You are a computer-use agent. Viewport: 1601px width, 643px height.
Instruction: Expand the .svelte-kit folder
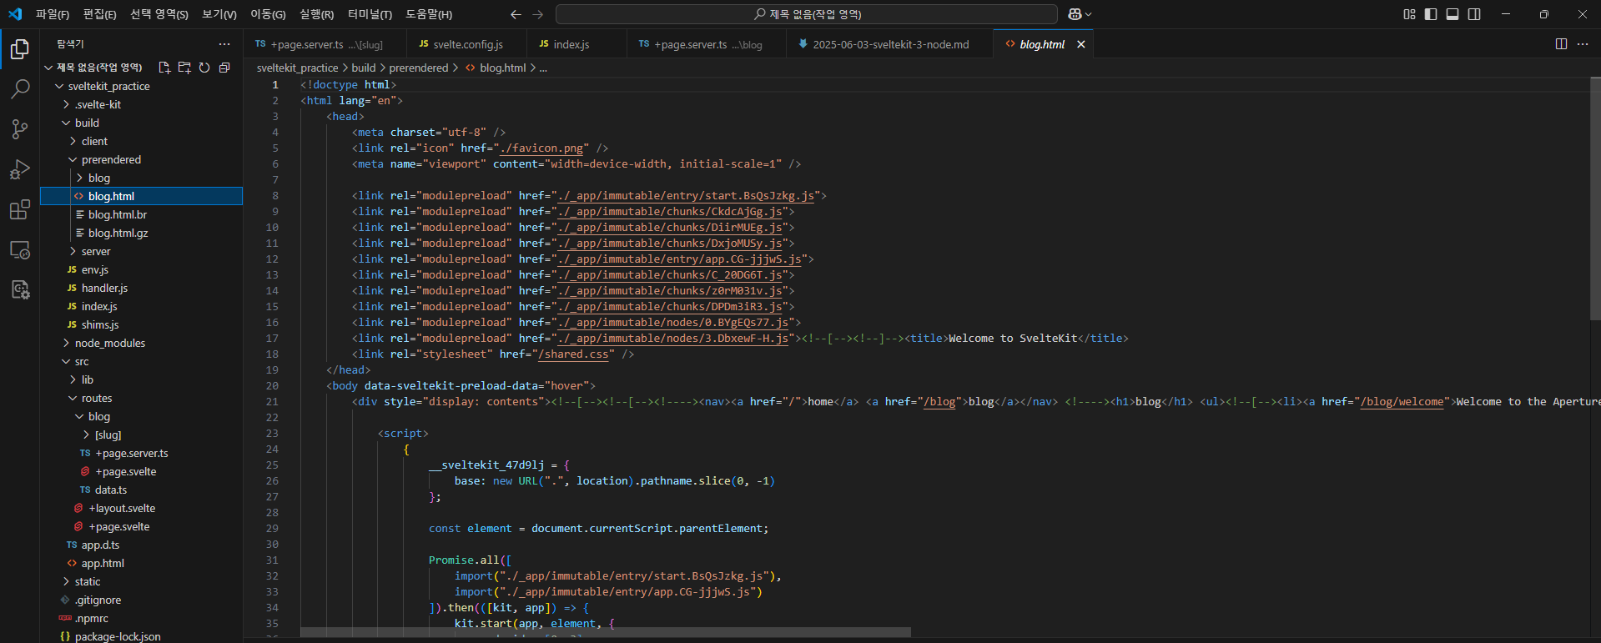point(66,104)
